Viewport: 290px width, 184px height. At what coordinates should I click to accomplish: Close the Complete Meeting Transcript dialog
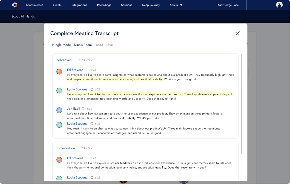click(x=237, y=33)
